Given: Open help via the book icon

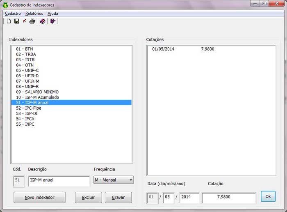Looking at the screenshot, I should pyautogui.click(x=43, y=21).
